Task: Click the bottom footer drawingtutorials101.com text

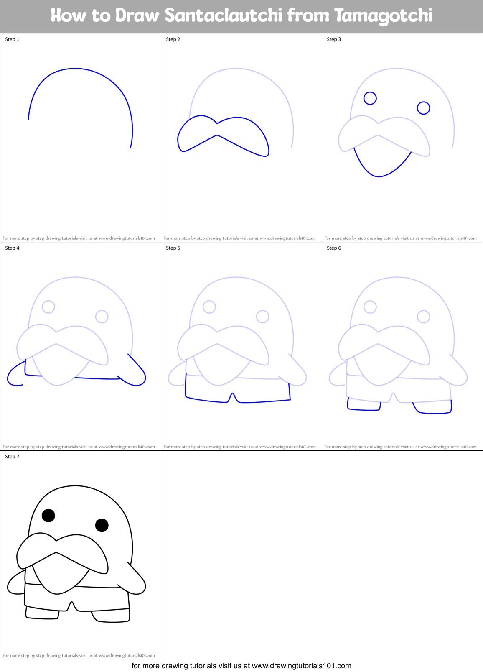Action: coord(241,666)
